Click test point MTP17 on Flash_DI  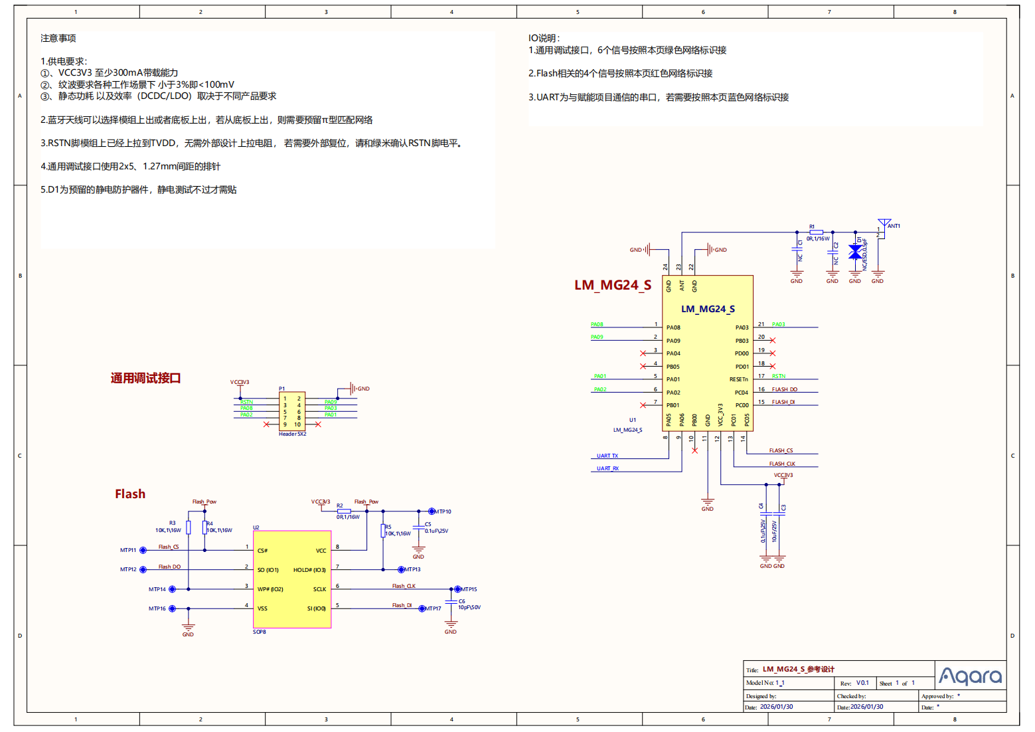[x=422, y=608]
